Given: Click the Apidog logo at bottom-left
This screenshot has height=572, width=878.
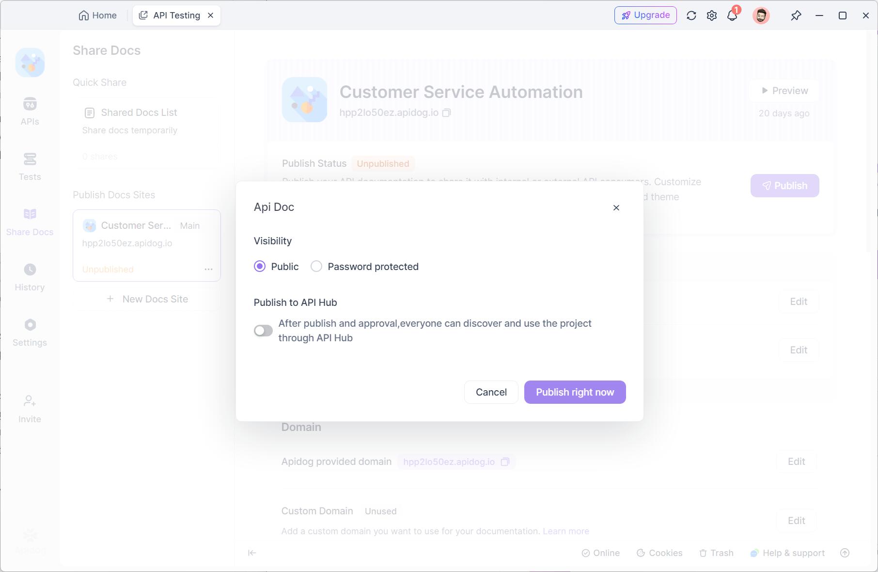Looking at the screenshot, I should pos(30,542).
